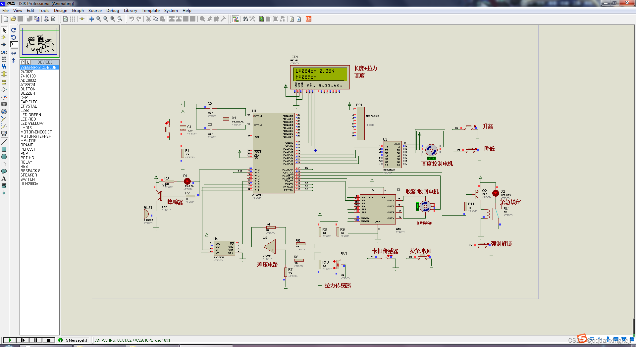Toggle the grid dots display
The image size is (636, 347).
click(x=72, y=19)
